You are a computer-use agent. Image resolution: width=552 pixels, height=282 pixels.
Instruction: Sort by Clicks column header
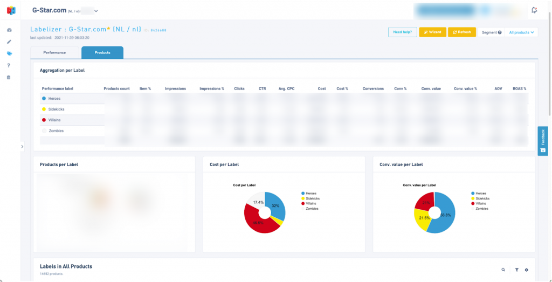pos(239,89)
